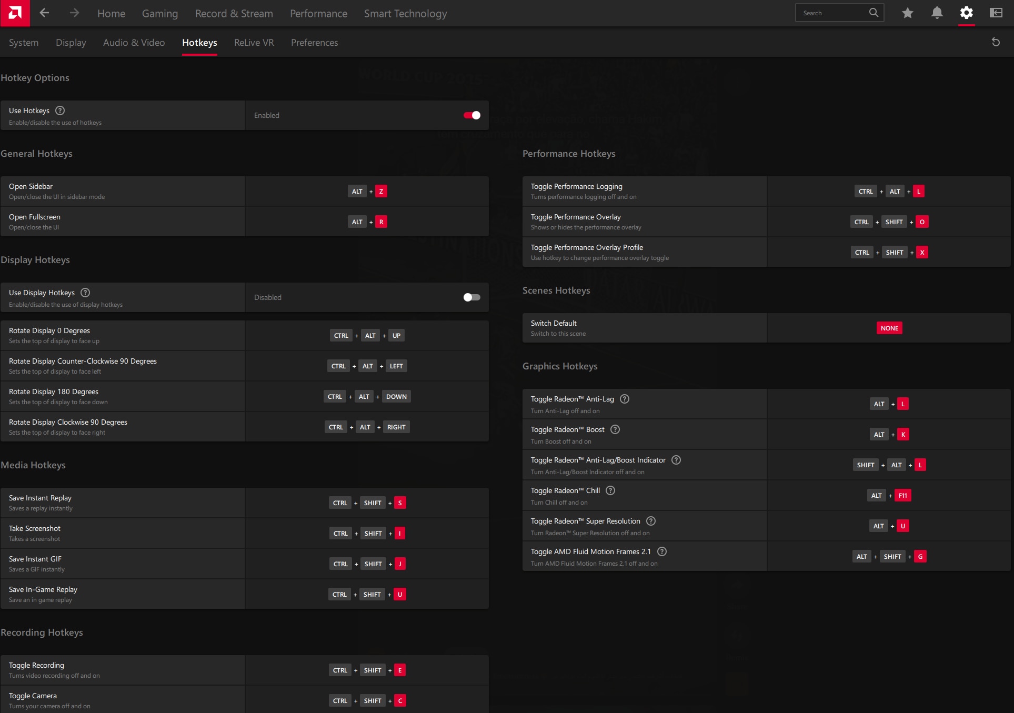Edit Save Instant GIF hotkey
The width and height of the screenshot is (1014, 713).
pyautogui.click(x=367, y=564)
